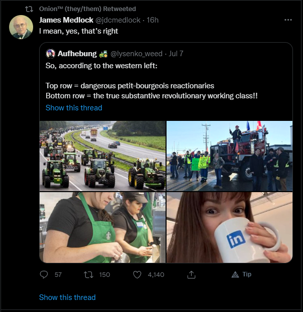Click 'Show this thread' at the bottom
303x312 pixels.
tap(67, 297)
